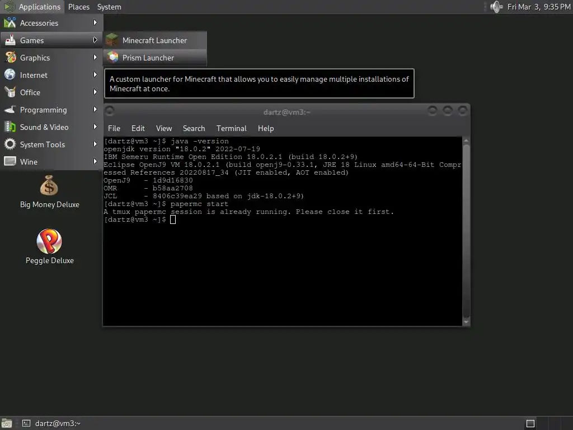Expand the System Tools submenu arrow
The height and width of the screenshot is (430, 573).
(x=95, y=144)
